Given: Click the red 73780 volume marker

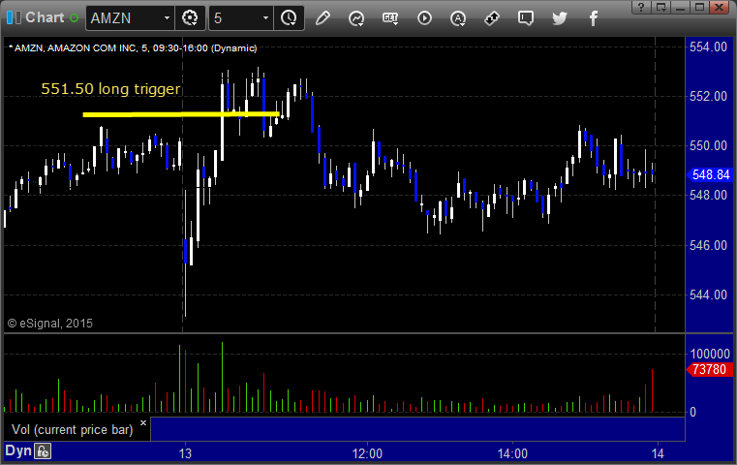Looking at the screenshot, I should click(x=710, y=369).
